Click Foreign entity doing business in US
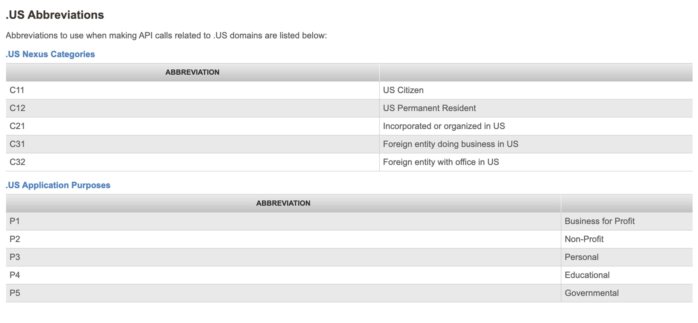This screenshot has width=698, height=323. (450, 144)
